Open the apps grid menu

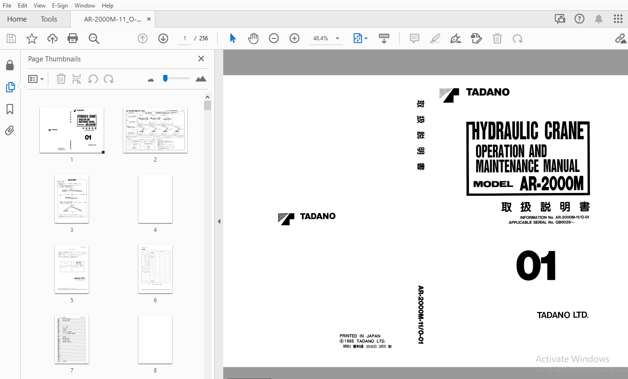618,19
